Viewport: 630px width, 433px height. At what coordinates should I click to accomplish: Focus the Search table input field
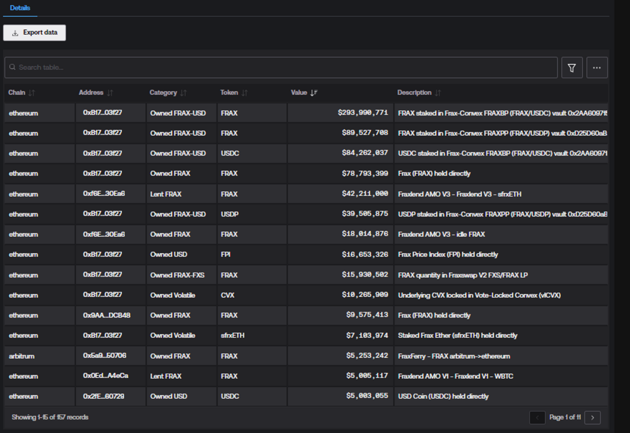click(x=280, y=67)
